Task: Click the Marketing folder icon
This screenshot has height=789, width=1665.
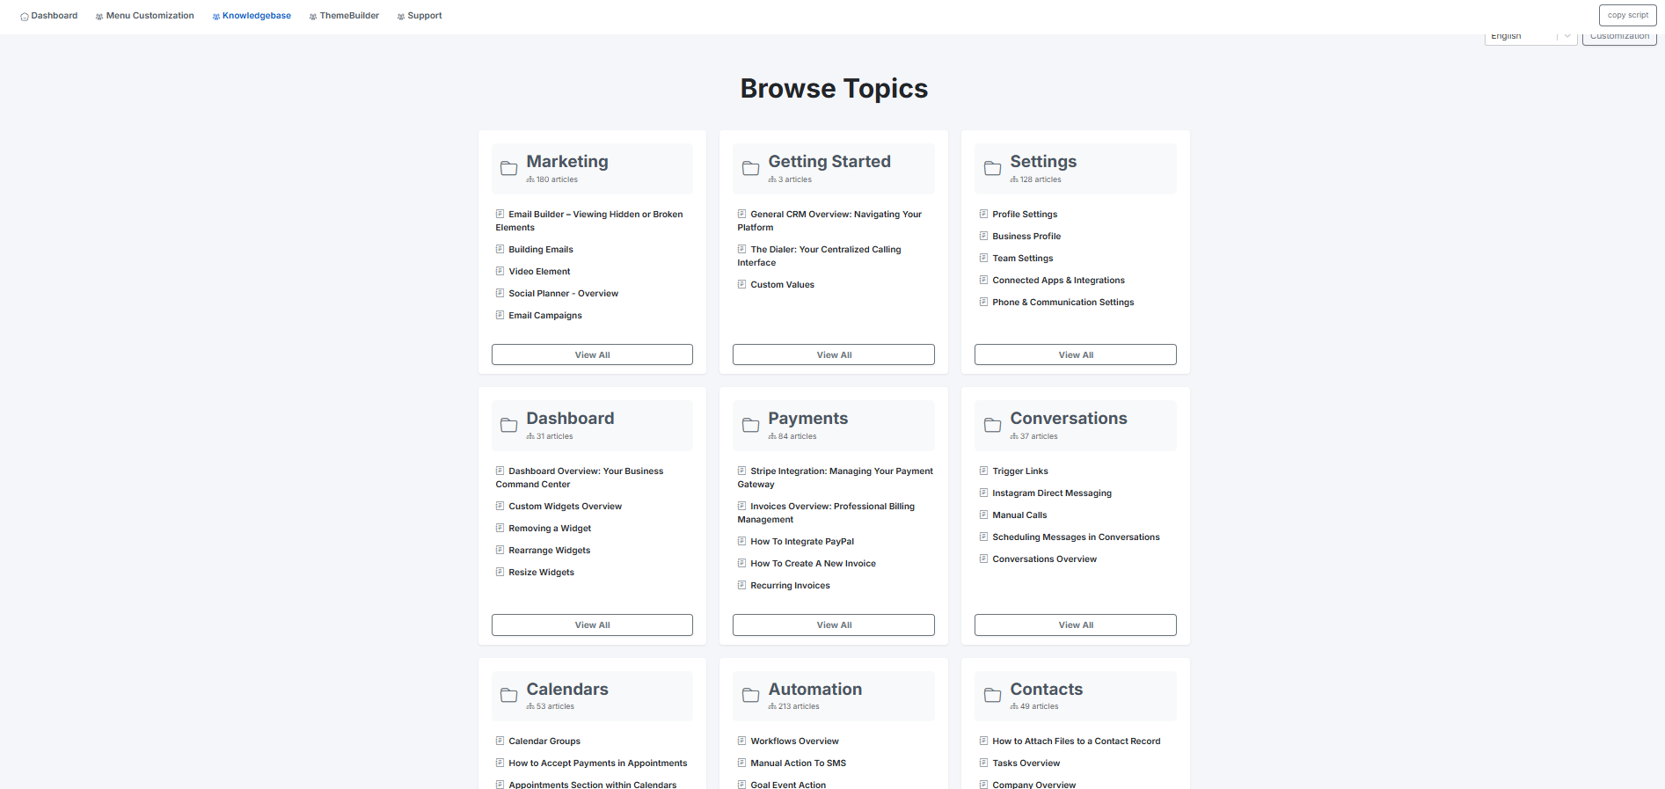Action: click(508, 168)
